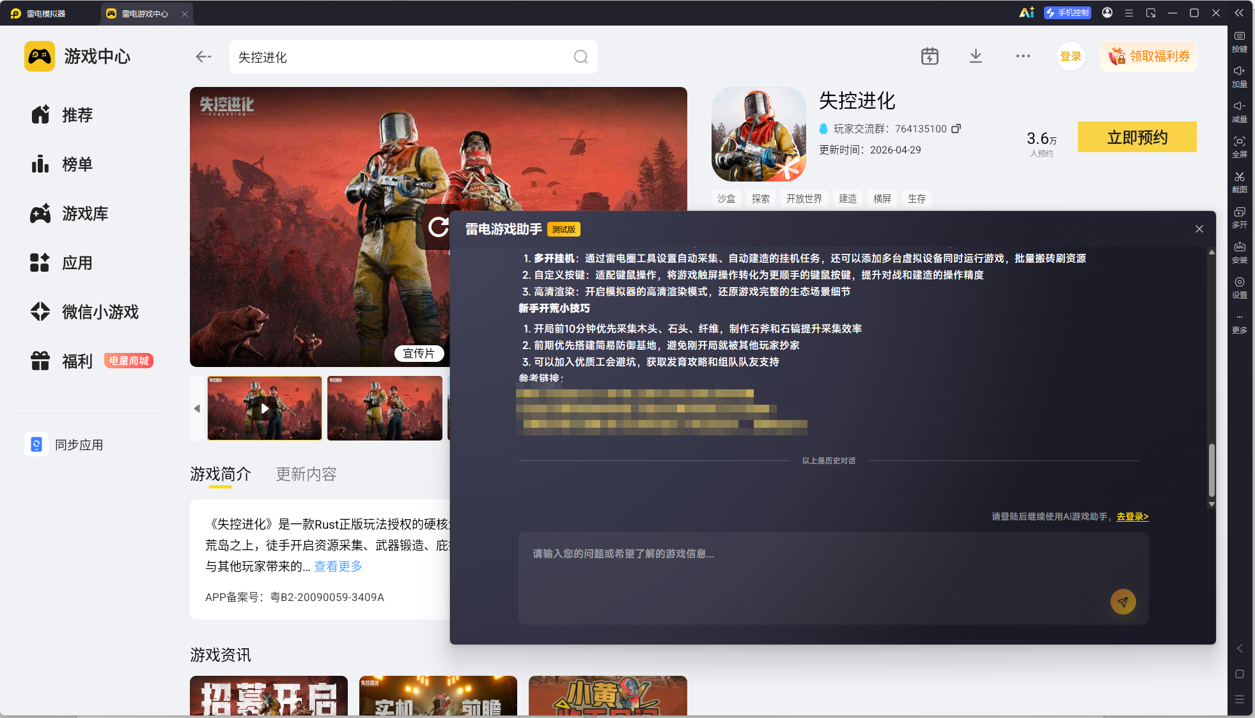1255x718 pixels.
Task: Open 设置 emulator settings
Action: coord(1240,288)
